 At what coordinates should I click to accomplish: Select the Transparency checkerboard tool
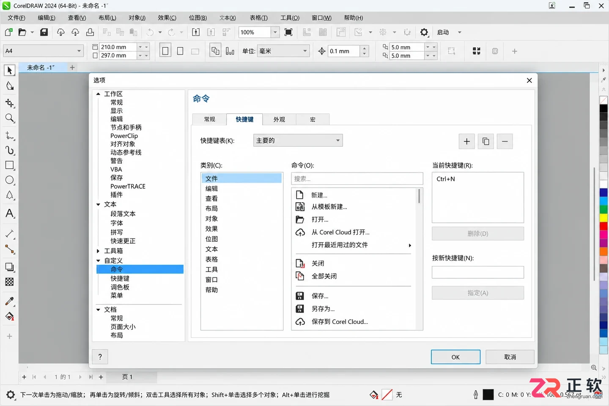(9, 282)
